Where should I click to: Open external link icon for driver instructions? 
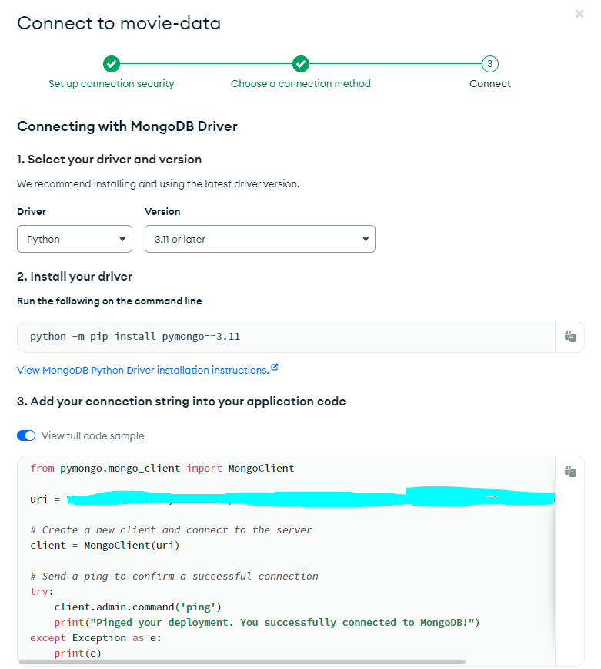coord(275,367)
